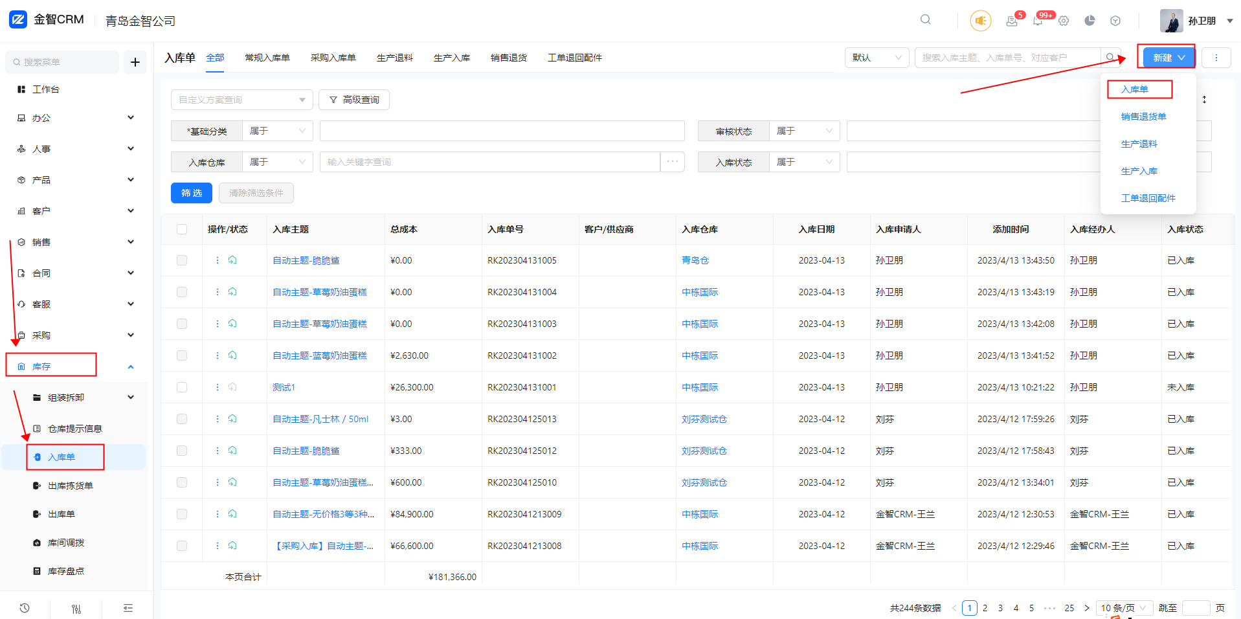Open row actions dots for RK2023041213009
The height and width of the screenshot is (619, 1241).
217,514
